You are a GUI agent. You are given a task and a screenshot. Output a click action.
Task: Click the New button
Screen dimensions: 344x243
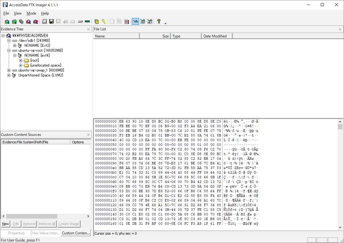(x=6, y=224)
